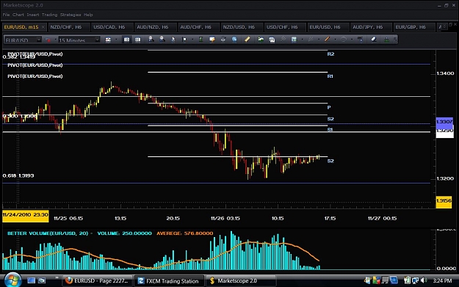Expand the toolbar overflow chevron
459x287 pixels.
pos(395,39)
